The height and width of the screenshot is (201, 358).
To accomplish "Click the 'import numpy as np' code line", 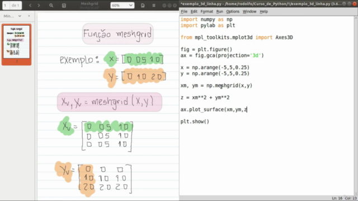I will point(206,20).
